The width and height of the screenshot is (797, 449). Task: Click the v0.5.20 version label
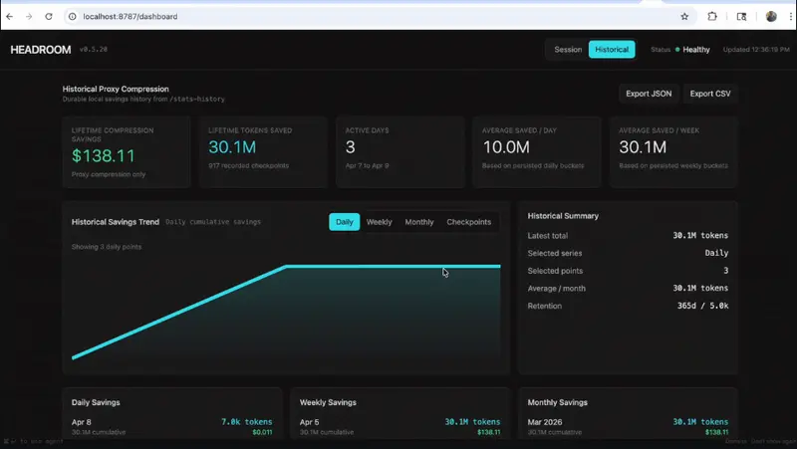tap(94, 49)
